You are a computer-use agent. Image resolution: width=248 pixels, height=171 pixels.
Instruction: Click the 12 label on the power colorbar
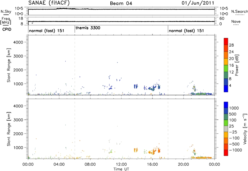coord(231,72)
